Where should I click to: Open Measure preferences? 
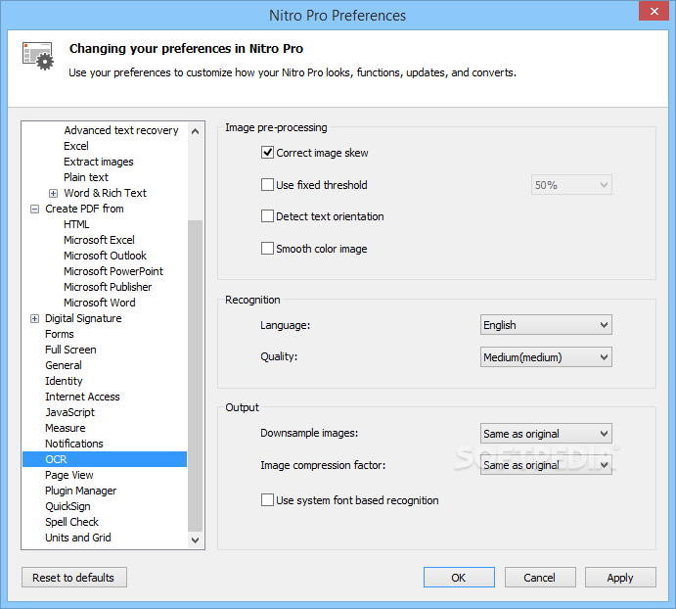pos(66,428)
